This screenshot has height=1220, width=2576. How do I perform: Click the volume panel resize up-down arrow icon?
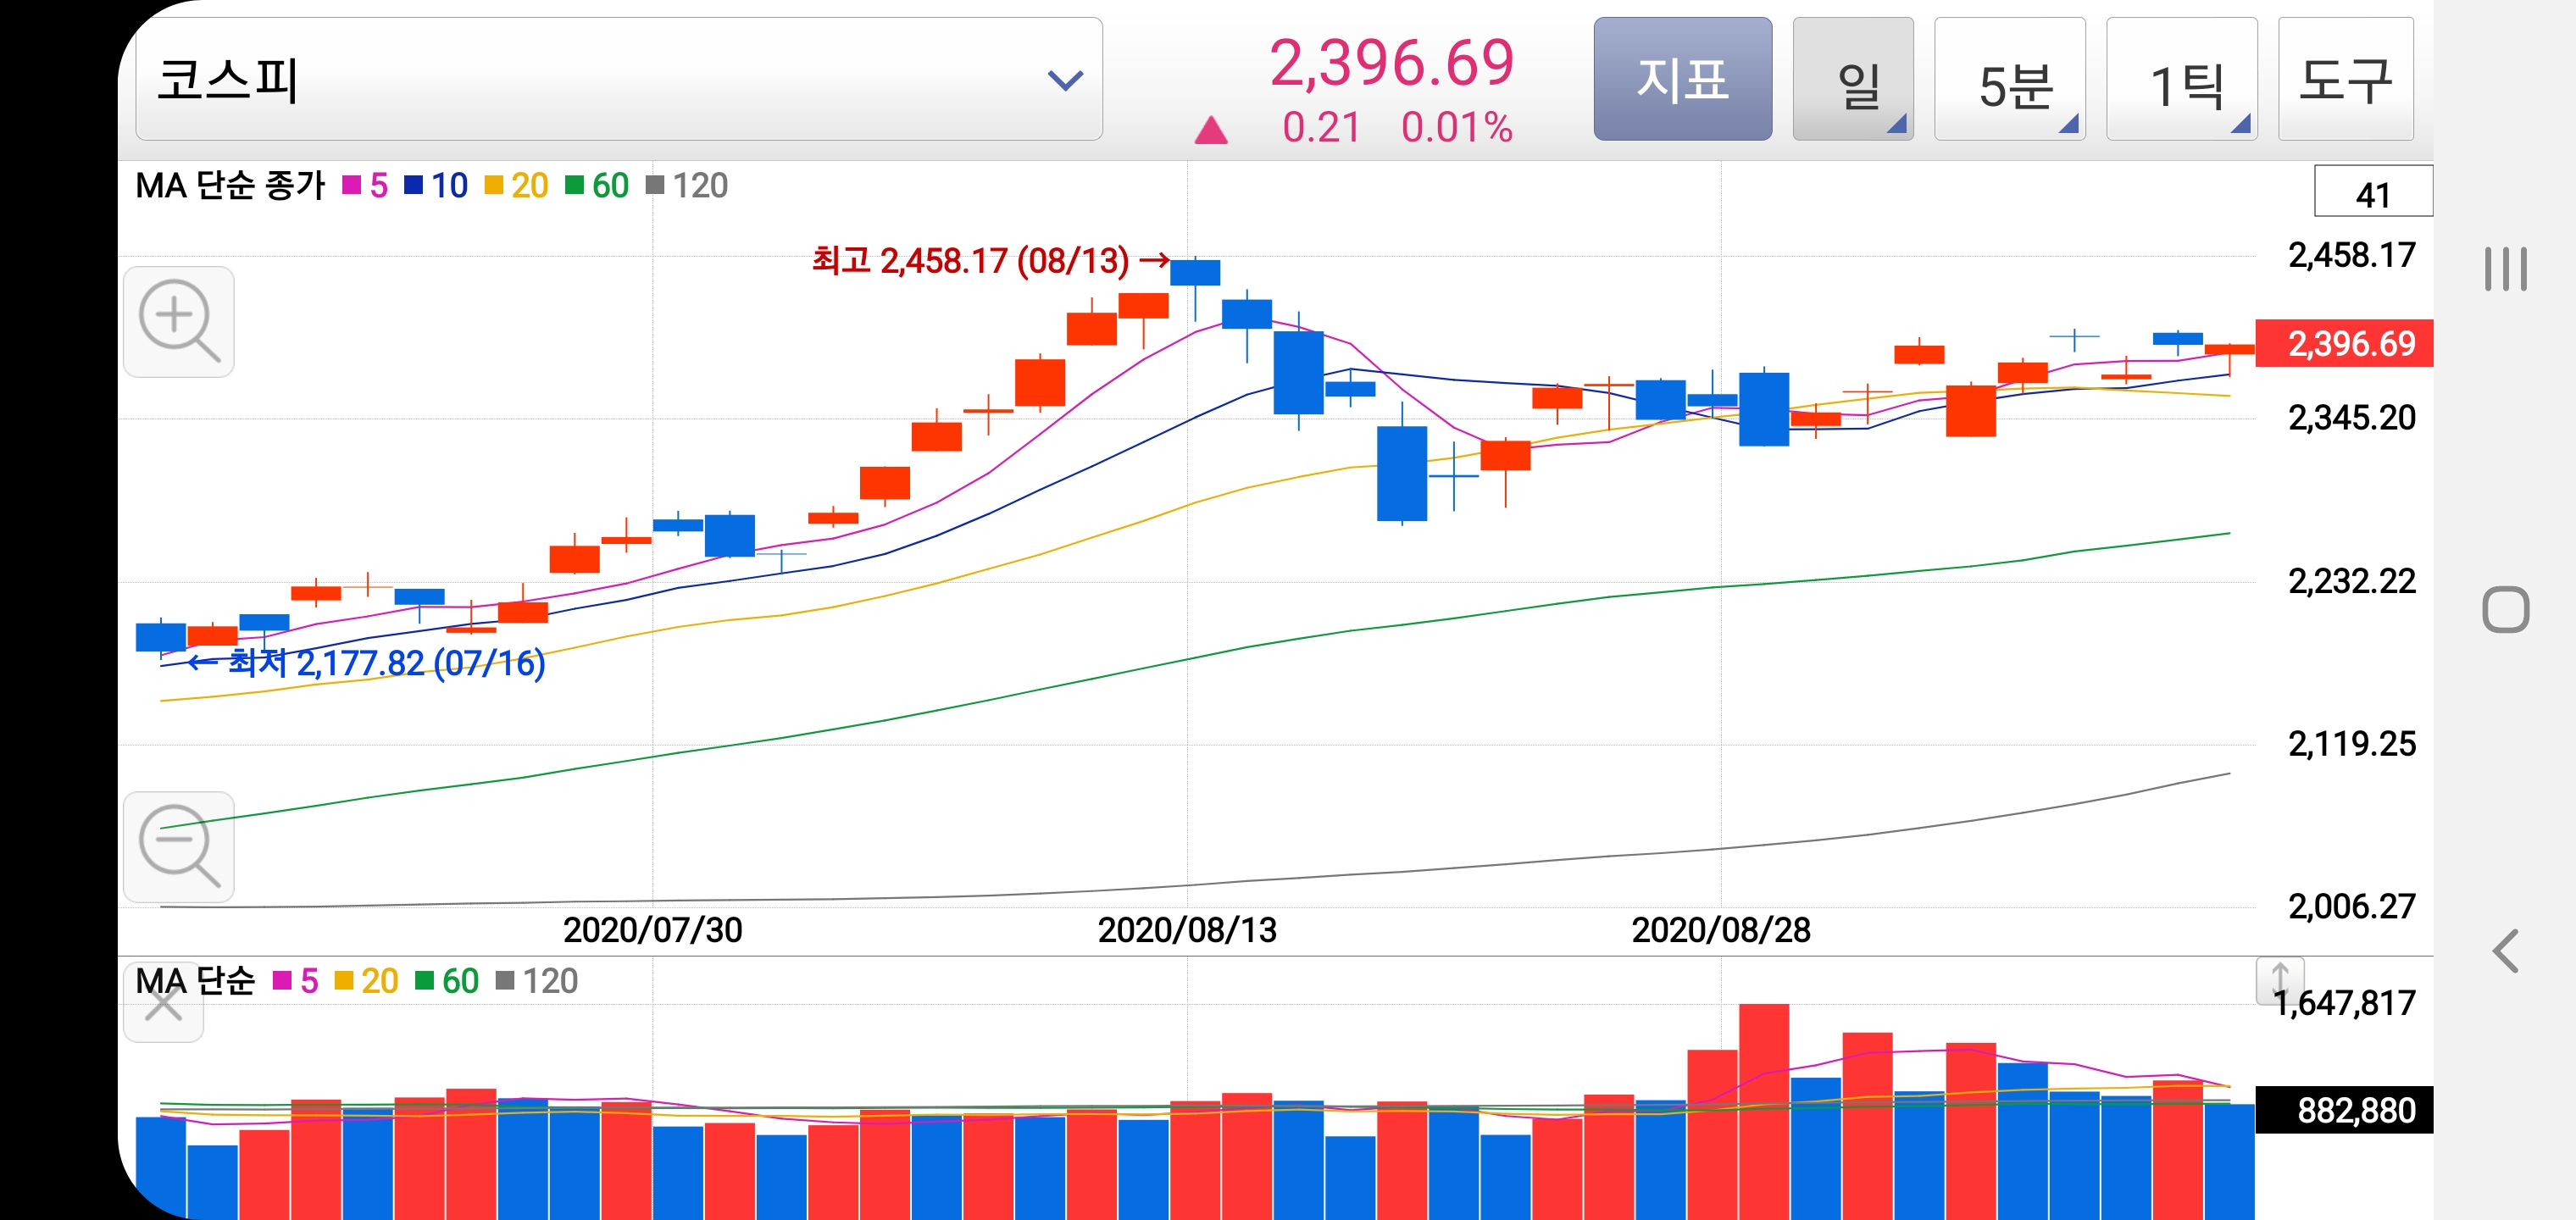(x=2280, y=980)
